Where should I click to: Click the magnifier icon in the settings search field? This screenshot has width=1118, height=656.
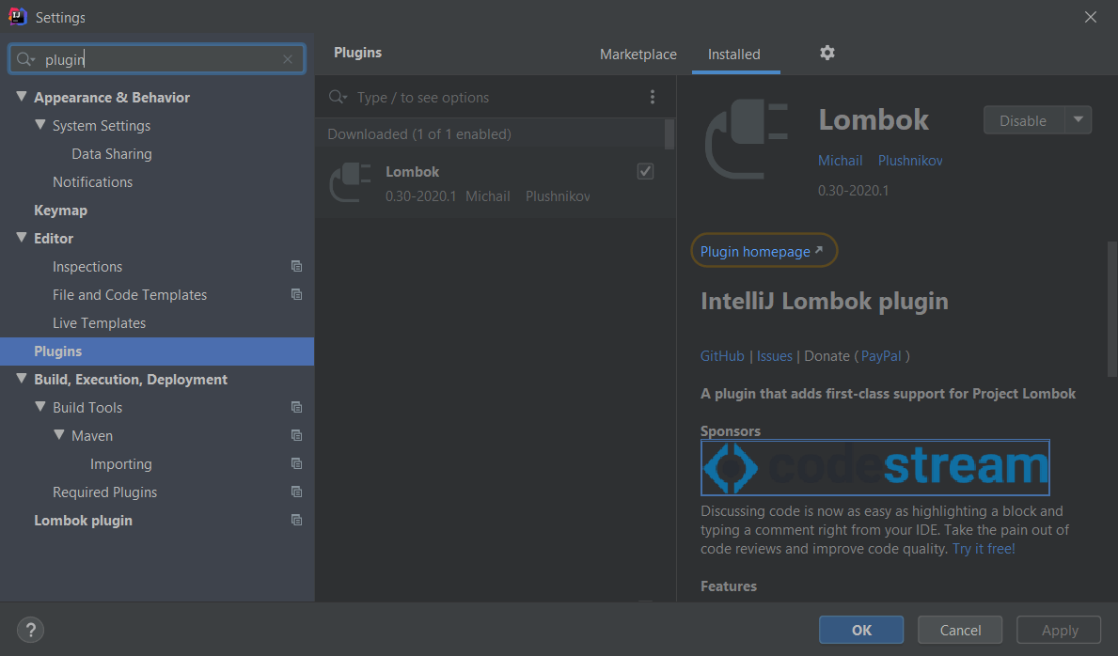click(x=25, y=58)
